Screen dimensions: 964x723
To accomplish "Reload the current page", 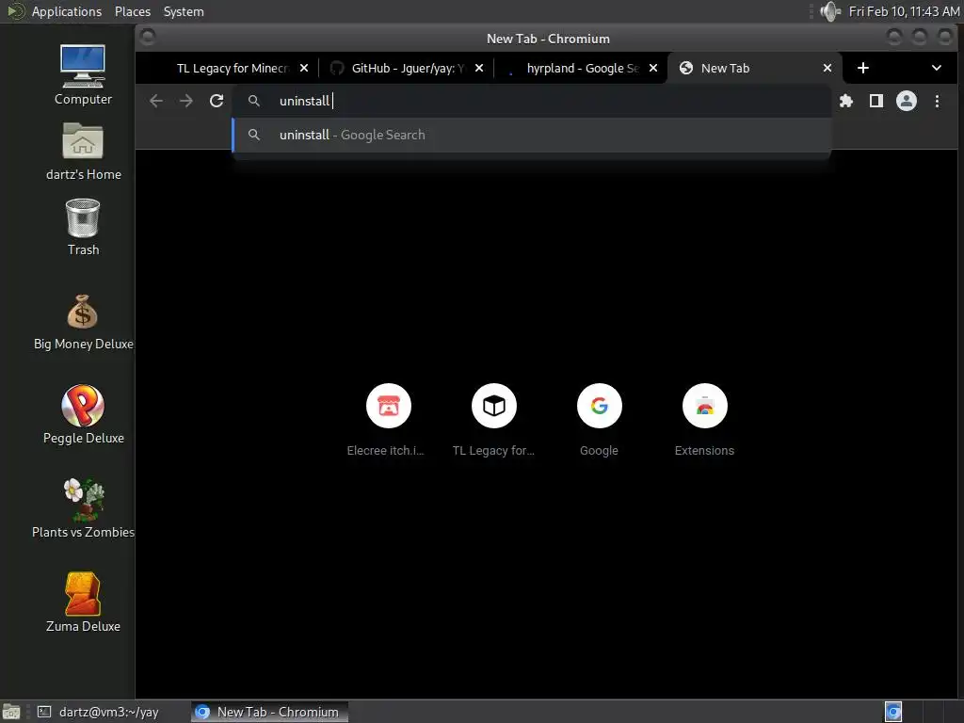I will (217, 101).
